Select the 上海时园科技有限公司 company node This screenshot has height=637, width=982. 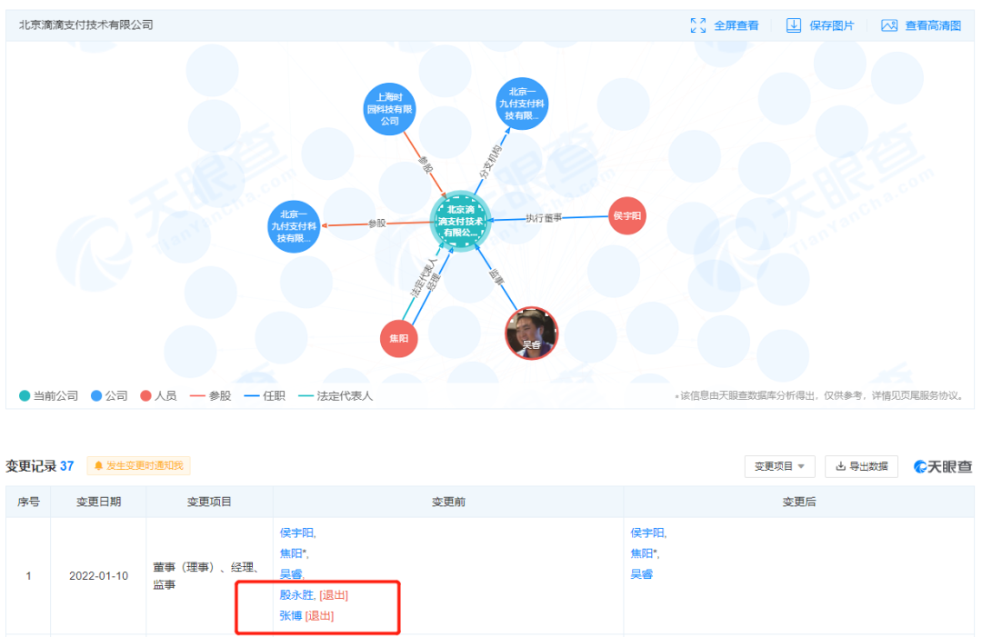389,109
